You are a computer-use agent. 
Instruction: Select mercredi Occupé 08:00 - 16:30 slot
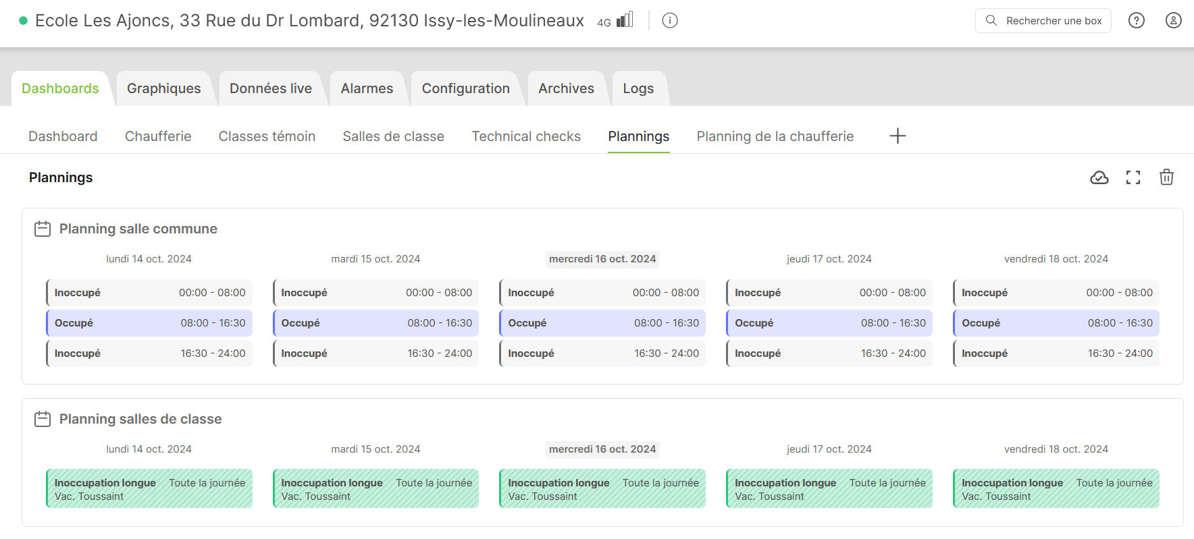602,323
